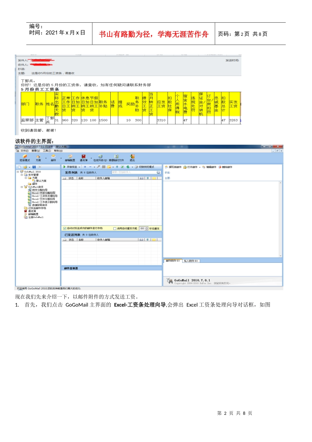
Task: Open the 工具(T) menu
Action: tap(47, 151)
